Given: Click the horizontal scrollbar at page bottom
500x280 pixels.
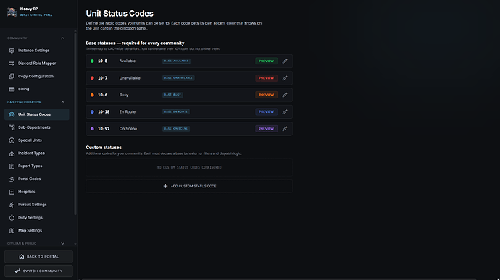Looking at the screenshot, I should [279, 279].
